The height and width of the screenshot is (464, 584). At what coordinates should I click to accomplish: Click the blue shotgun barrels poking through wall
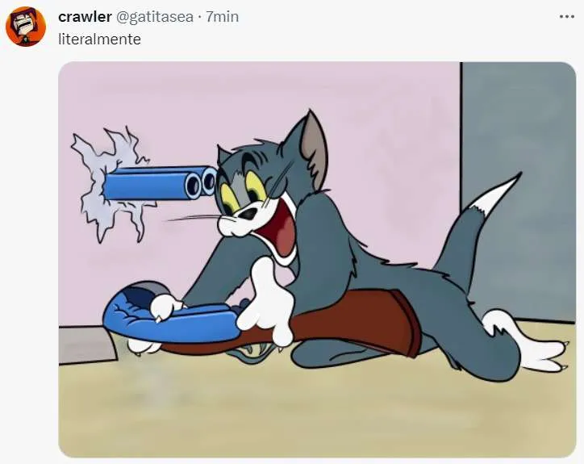161,183
